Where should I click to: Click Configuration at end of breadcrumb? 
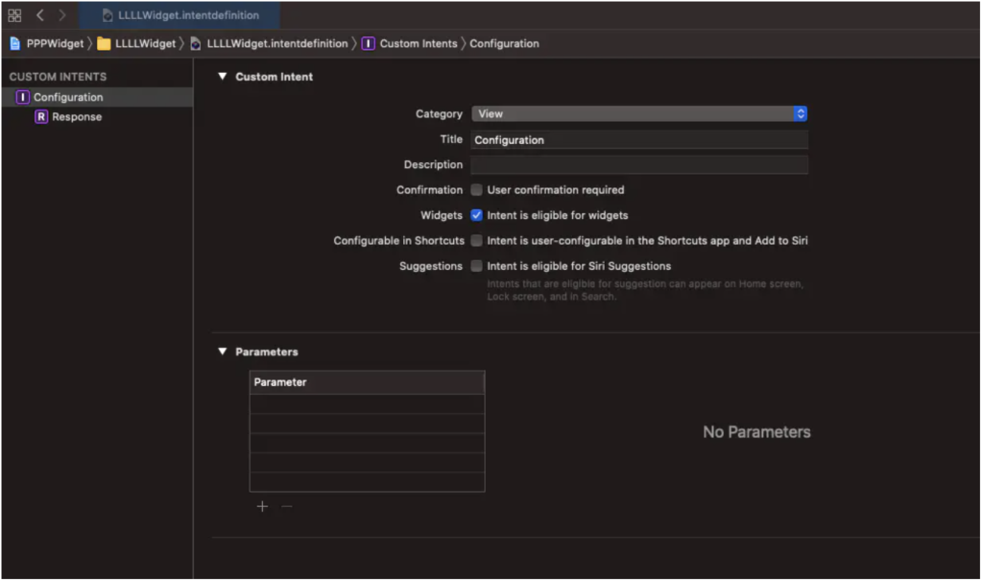504,44
